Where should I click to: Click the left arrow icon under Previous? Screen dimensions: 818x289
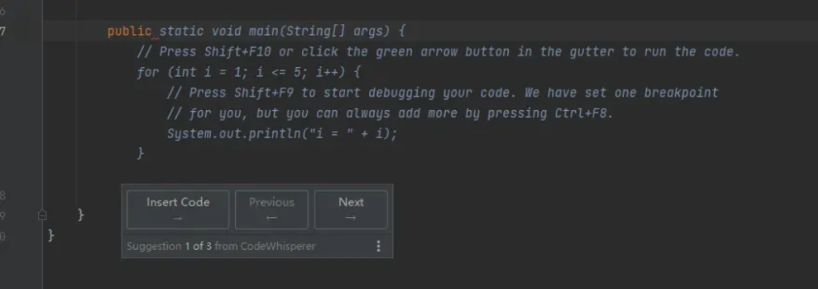point(272,218)
